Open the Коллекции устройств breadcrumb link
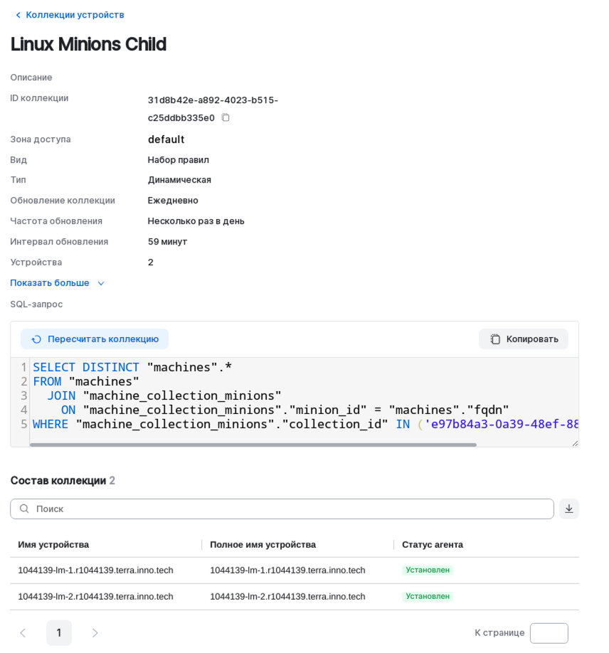The image size is (609, 653). [x=75, y=15]
